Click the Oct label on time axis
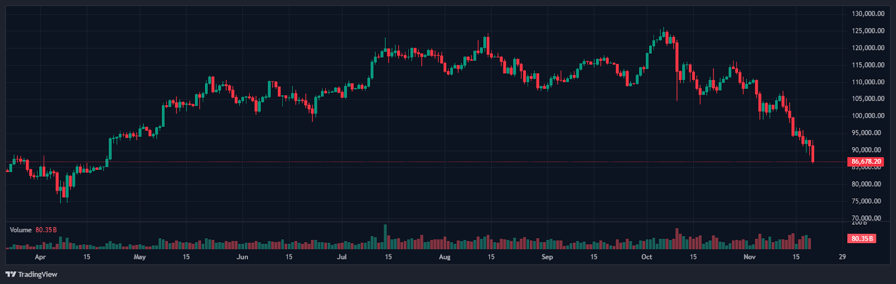Viewport: 896px width, 284px height. pos(647,257)
